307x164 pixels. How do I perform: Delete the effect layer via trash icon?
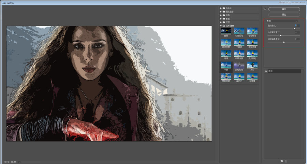286,161
